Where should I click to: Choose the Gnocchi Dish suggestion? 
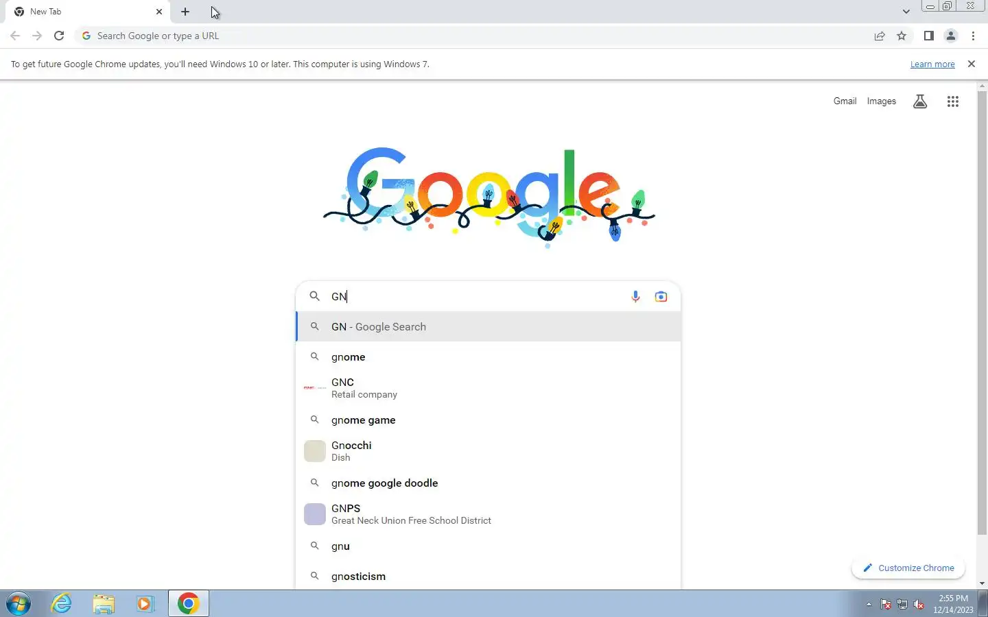tap(489, 451)
